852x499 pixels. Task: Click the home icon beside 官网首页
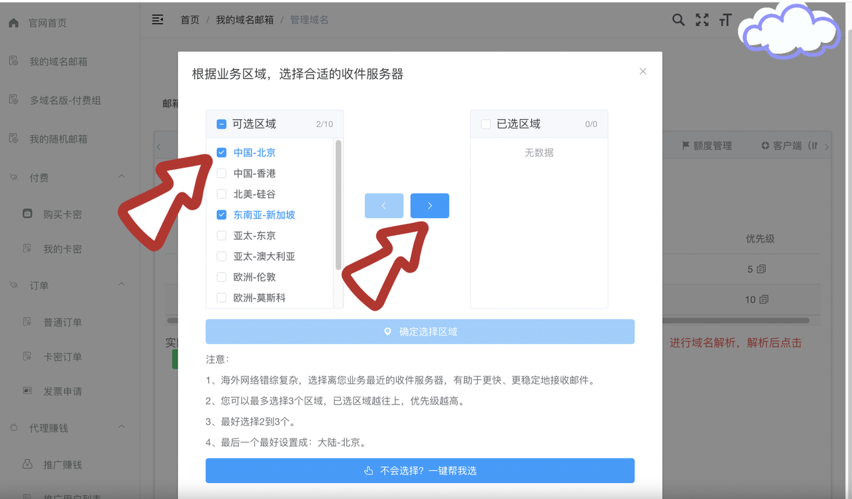click(x=13, y=23)
